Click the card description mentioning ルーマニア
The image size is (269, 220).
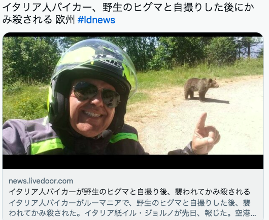click(132, 208)
